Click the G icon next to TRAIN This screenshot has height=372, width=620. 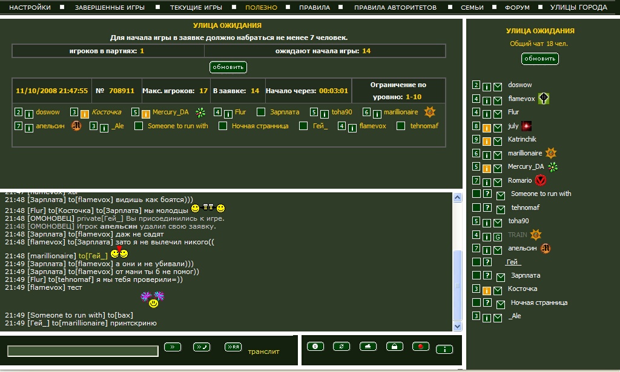498,237
